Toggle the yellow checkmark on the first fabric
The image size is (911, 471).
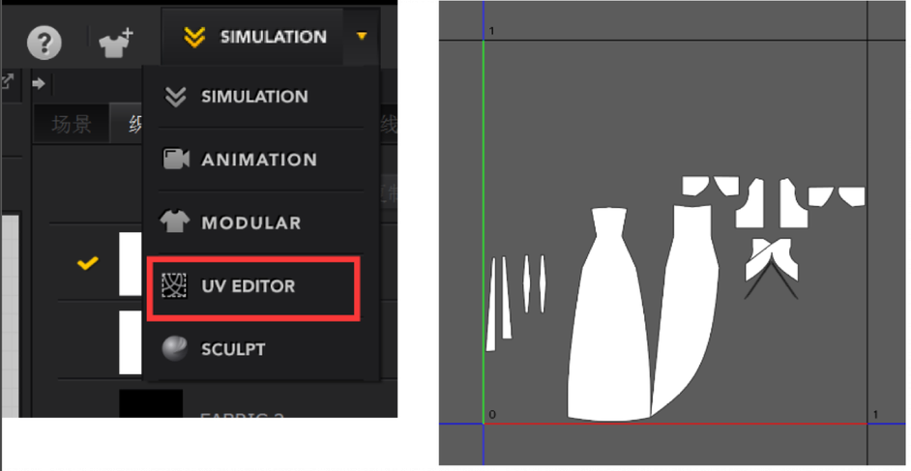88,262
